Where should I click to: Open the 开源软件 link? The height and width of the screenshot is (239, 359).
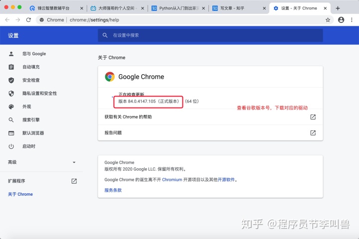pos(226,180)
